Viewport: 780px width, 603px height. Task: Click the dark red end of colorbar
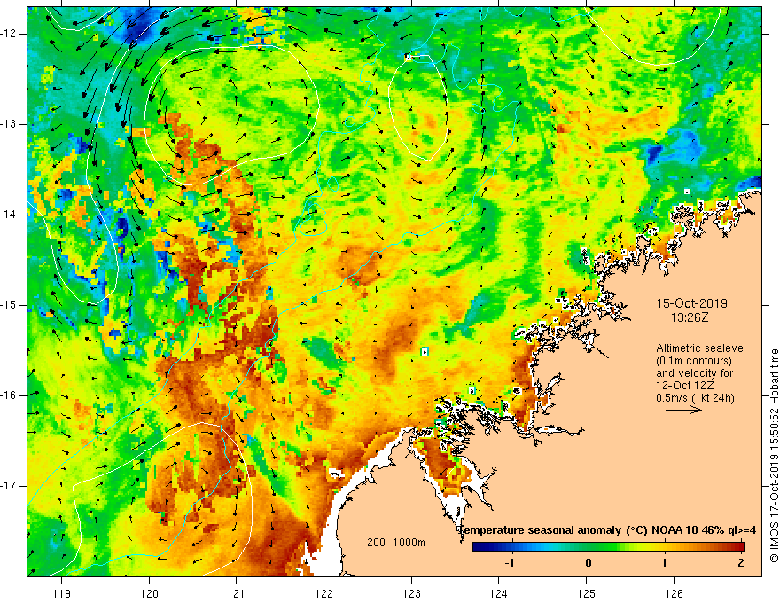pos(738,546)
